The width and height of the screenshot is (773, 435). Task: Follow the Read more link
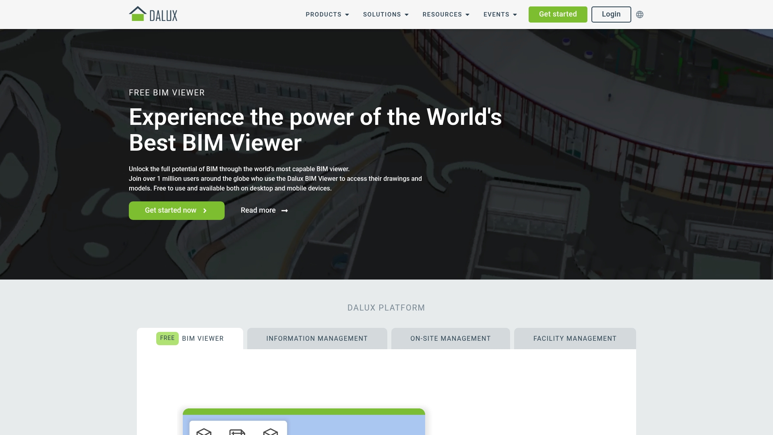tap(264, 211)
